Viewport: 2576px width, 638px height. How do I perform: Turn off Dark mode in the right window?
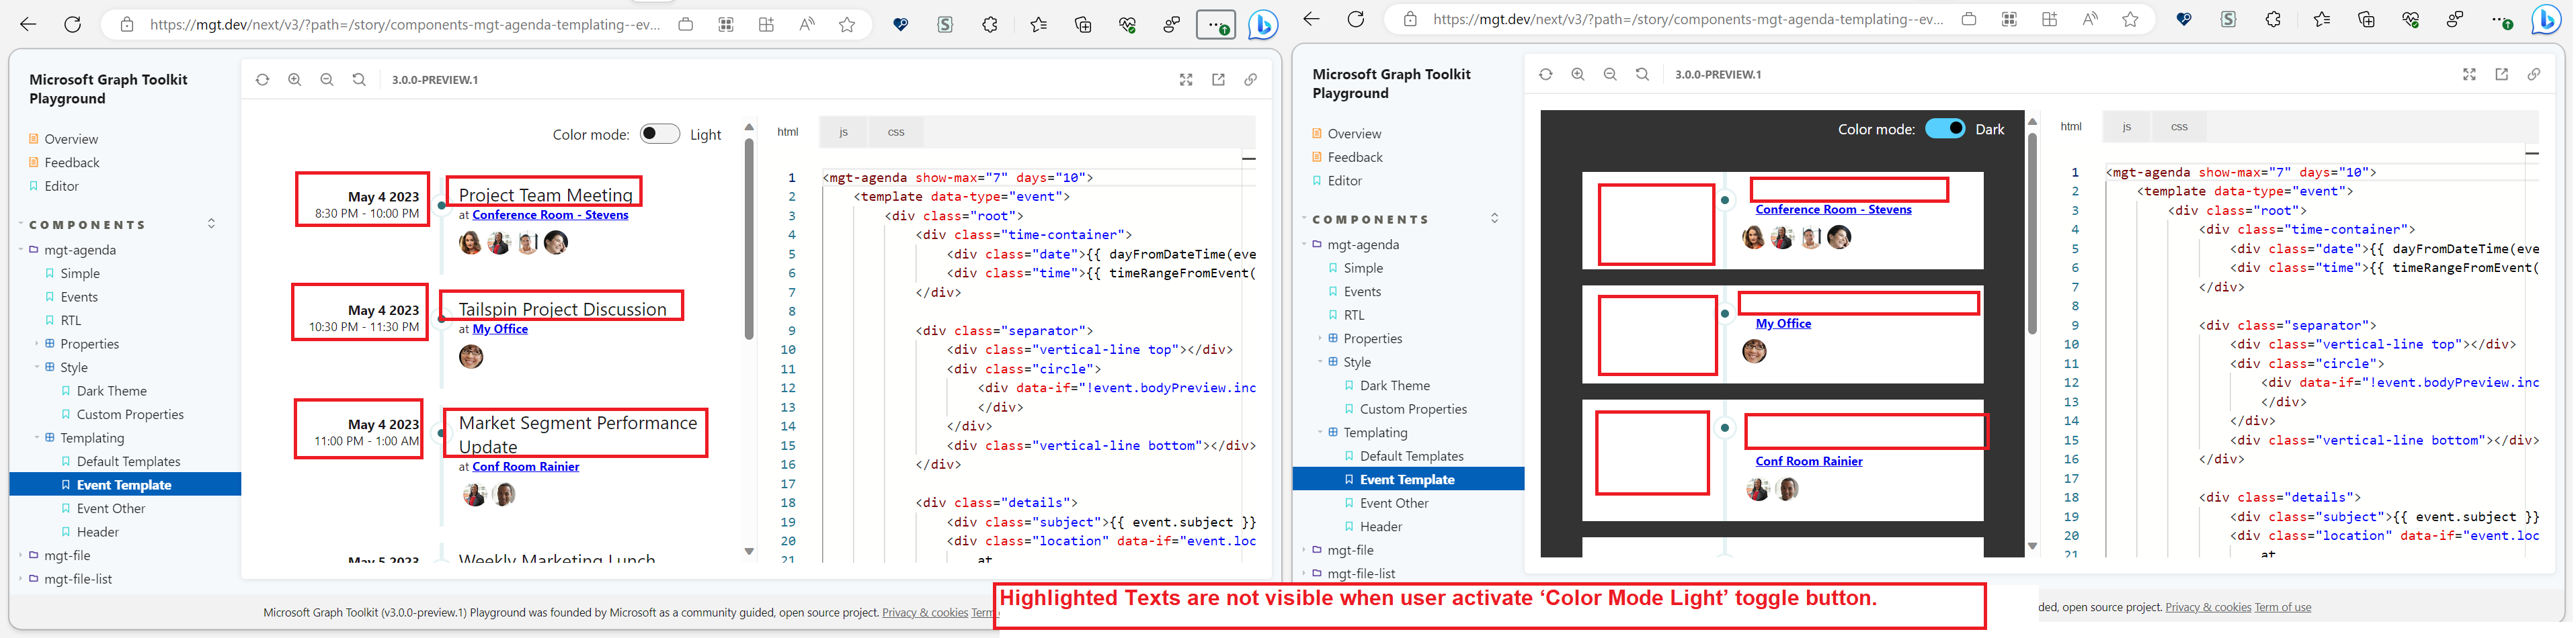tap(1947, 128)
